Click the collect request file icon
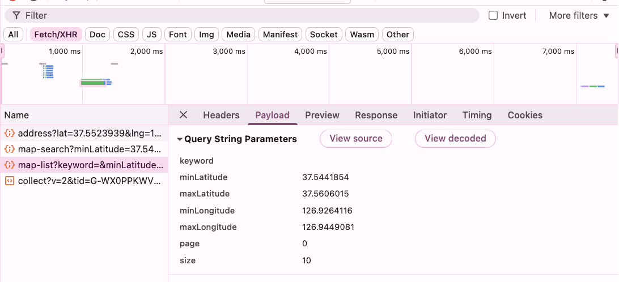 tap(9, 181)
